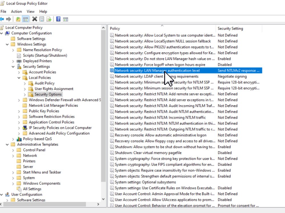Go up one level with the folder-arrow icon
The width and height of the screenshot is (285, 213).
click(18, 19)
